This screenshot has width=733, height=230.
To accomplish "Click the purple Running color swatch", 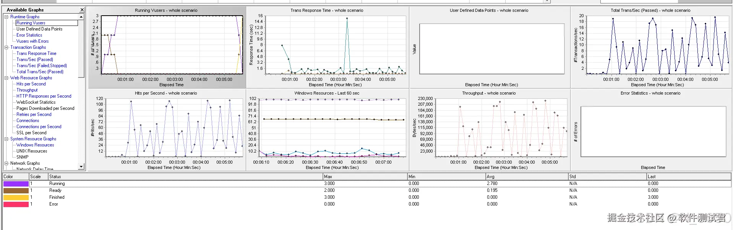I will [16, 183].
